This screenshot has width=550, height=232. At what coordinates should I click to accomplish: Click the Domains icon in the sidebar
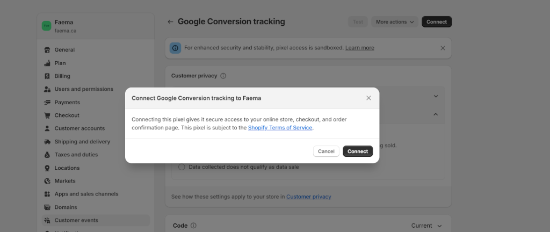[47, 207]
